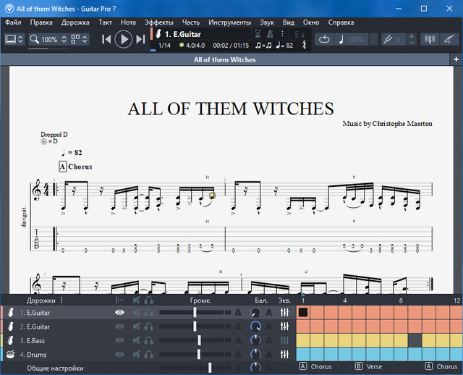
Task: Jump to the first bar with rewind icon
Action: pos(106,39)
